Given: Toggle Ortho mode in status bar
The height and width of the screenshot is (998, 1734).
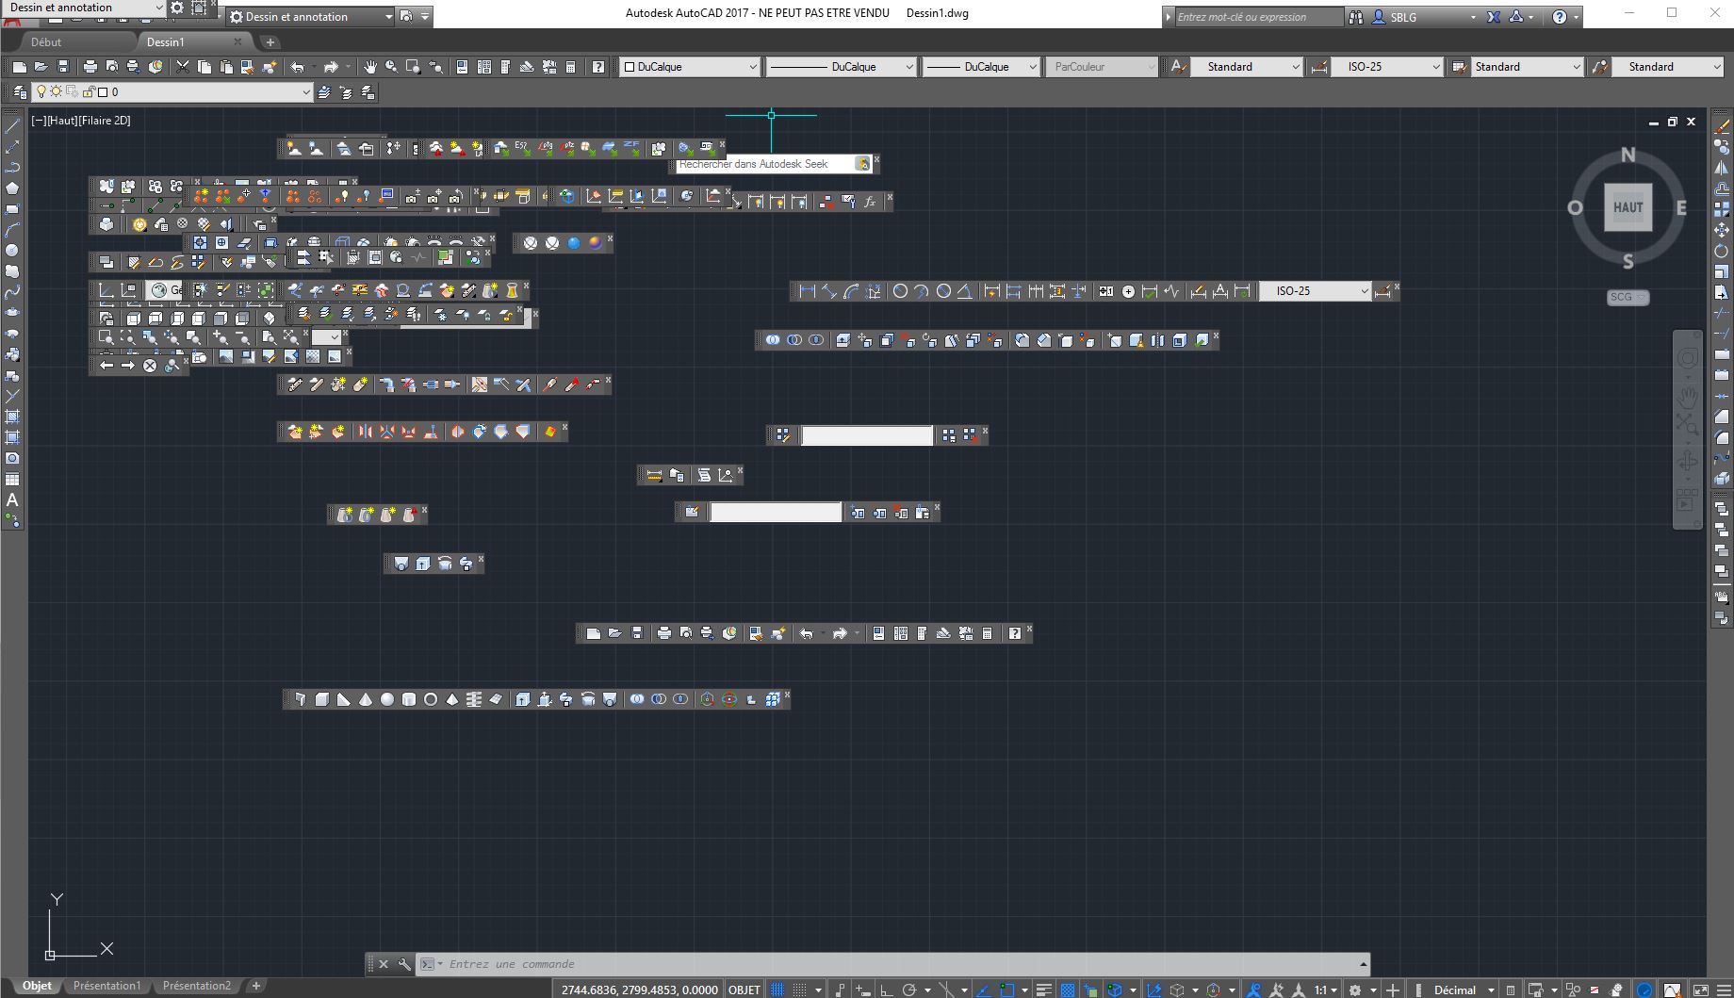Looking at the screenshot, I should (x=886, y=990).
